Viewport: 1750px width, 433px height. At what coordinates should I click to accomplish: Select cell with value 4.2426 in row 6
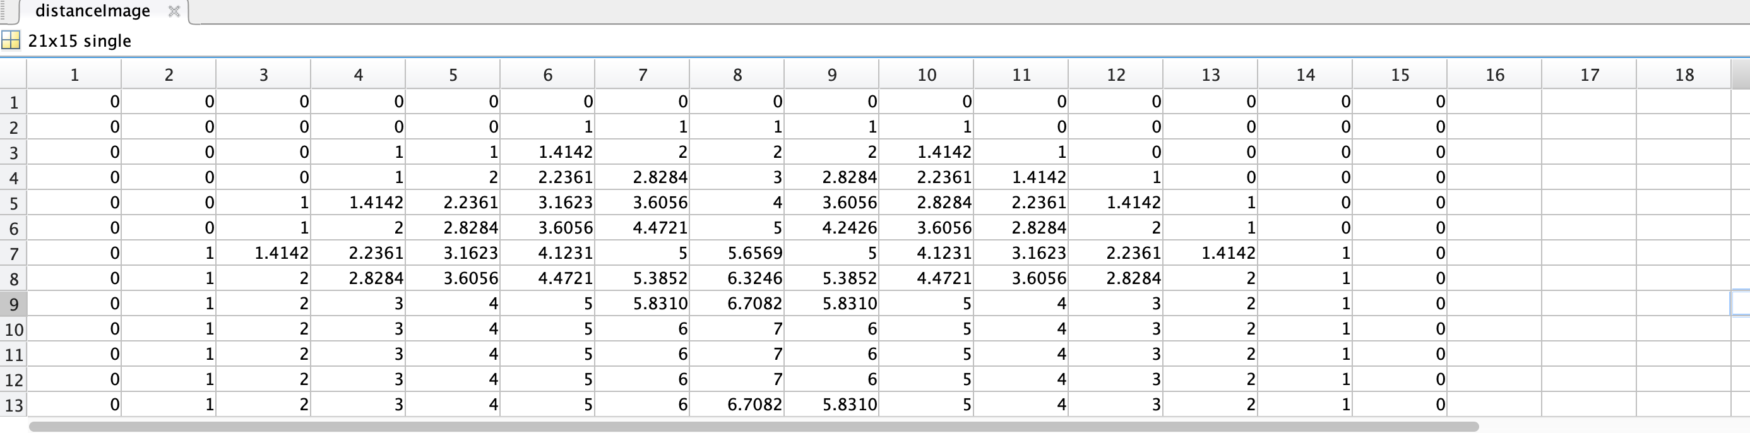(x=831, y=228)
